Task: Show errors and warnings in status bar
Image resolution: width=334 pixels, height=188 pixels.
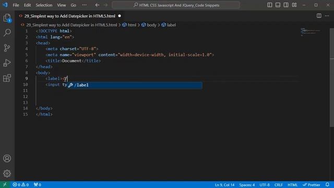Action: pos(21,184)
